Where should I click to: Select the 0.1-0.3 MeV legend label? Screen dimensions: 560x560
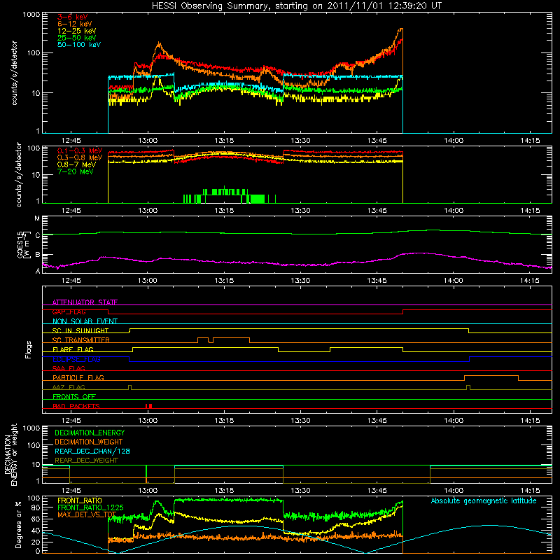pyautogui.click(x=80, y=150)
